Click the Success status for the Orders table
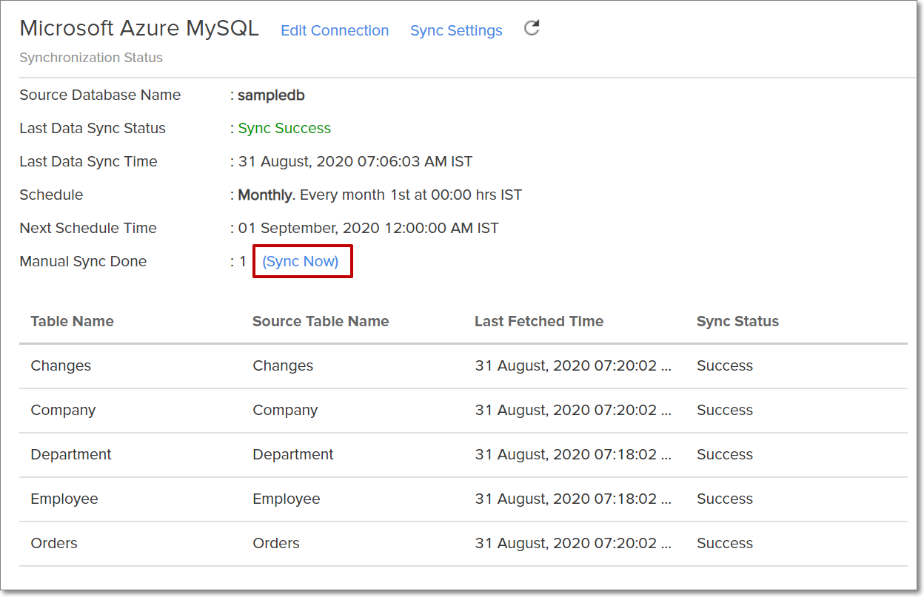This screenshot has height=597, width=924. click(724, 543)
